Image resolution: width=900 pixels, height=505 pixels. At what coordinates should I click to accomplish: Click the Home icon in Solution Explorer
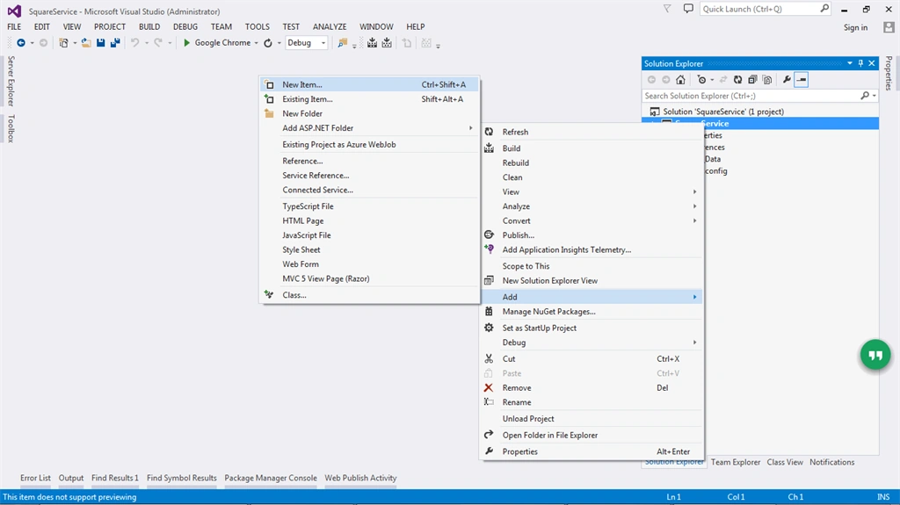click(680, 80)
